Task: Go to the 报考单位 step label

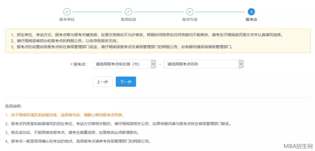Action: click(x=67, y=20)
